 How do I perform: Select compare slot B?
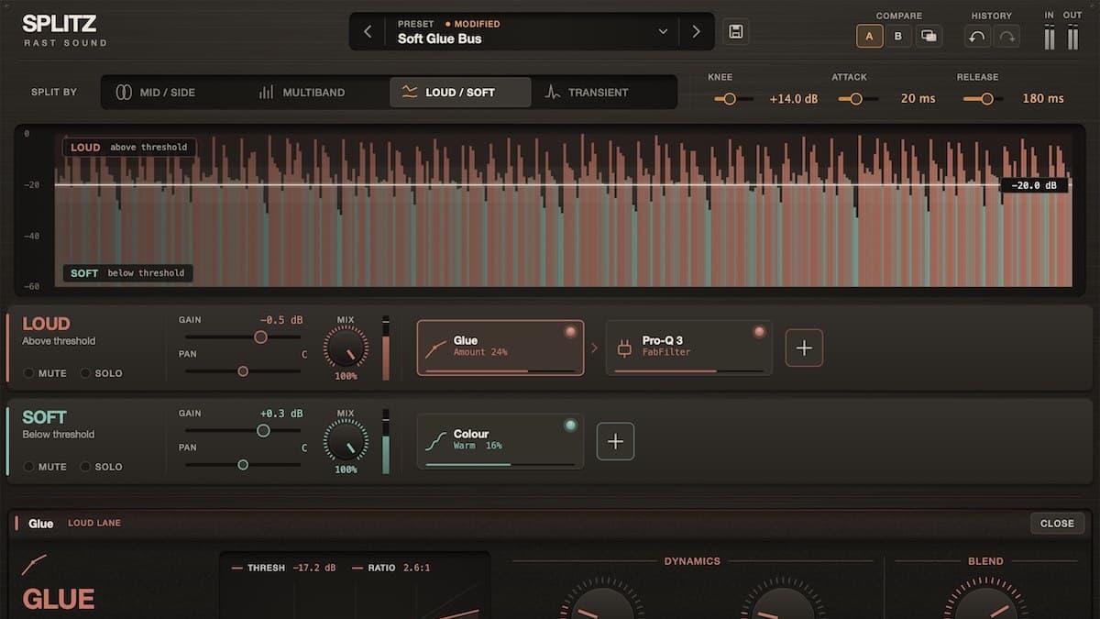point(898,36)
